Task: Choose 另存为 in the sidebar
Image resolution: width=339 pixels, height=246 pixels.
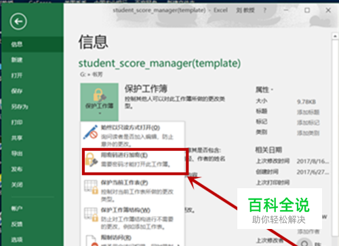Action: [33, 107]
